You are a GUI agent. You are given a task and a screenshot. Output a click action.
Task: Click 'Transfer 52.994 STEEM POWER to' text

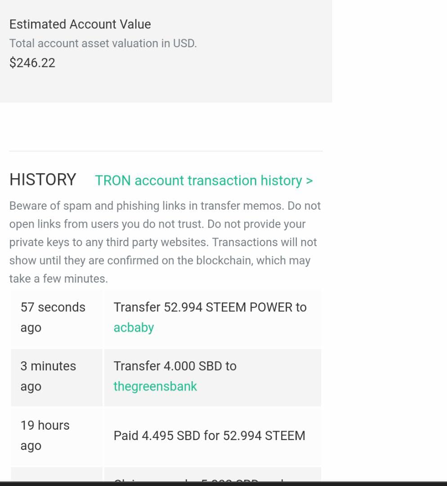(210, 307)
